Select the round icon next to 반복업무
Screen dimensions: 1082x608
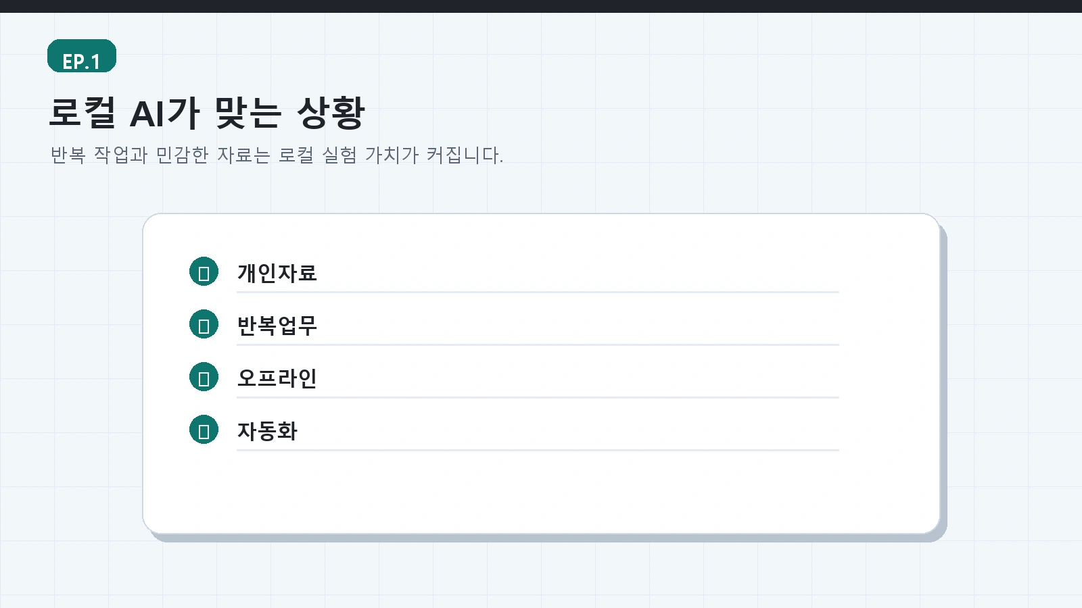pos(204,324)
